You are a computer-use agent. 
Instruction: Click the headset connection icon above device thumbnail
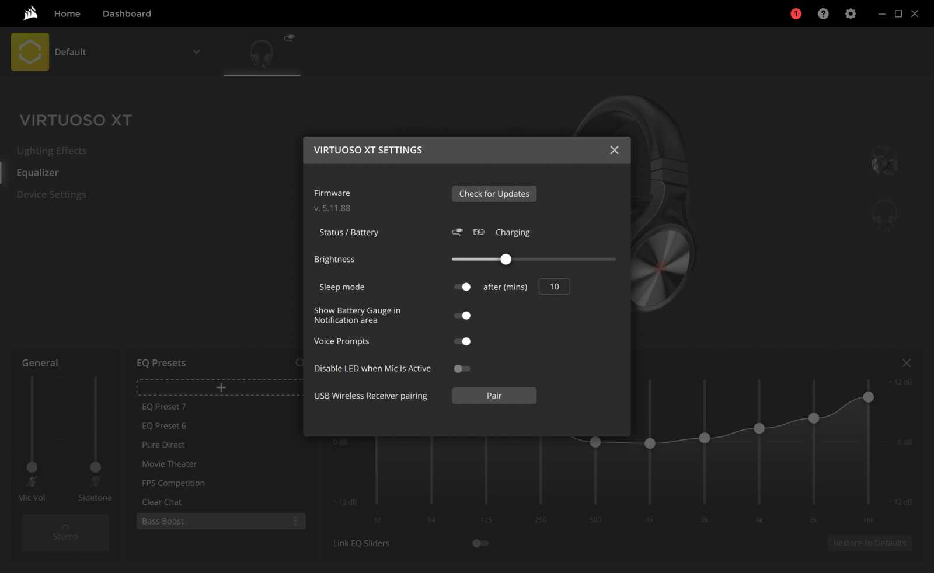(289, 38)
